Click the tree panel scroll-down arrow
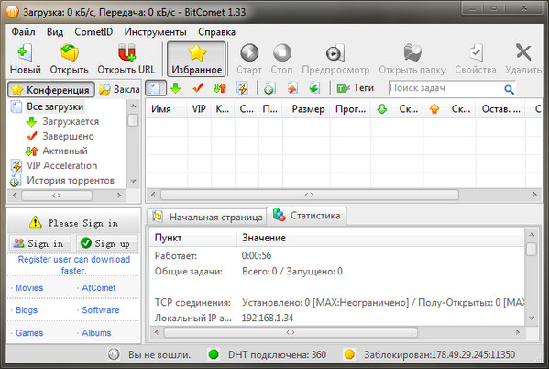This screenshot has width=549, height=369. point(133,182)
